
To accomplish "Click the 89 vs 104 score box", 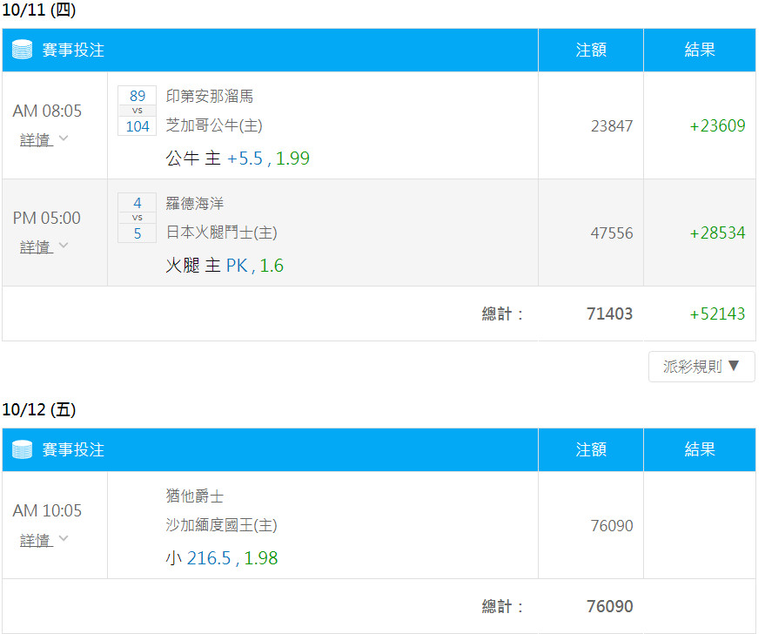I will (138, 111).
